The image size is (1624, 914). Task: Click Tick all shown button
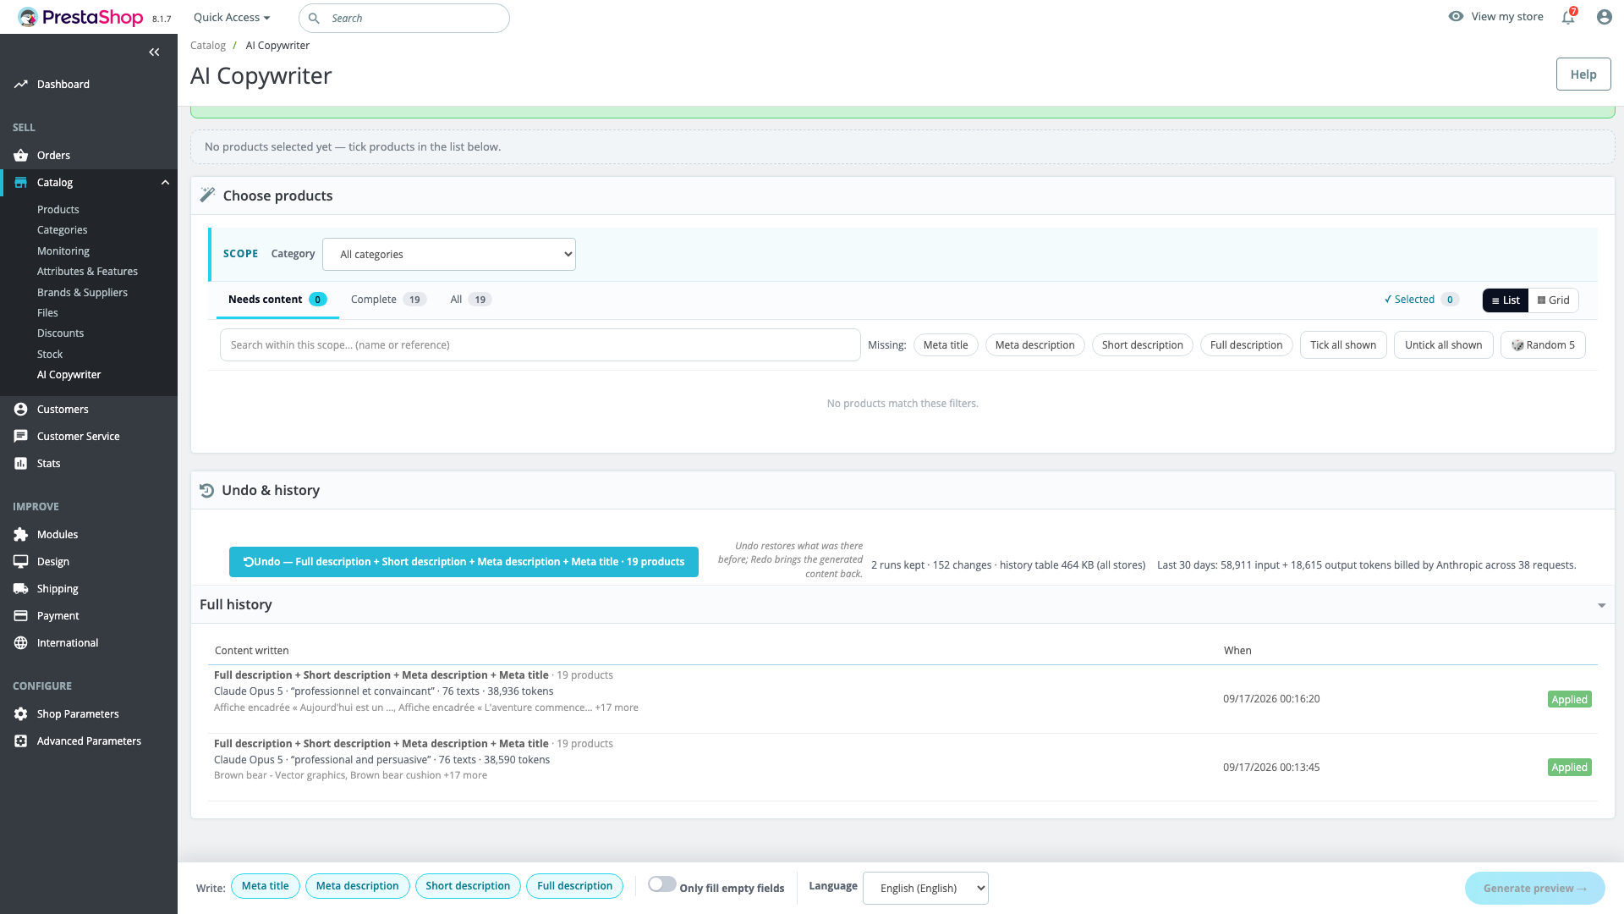pos(1343,345)
